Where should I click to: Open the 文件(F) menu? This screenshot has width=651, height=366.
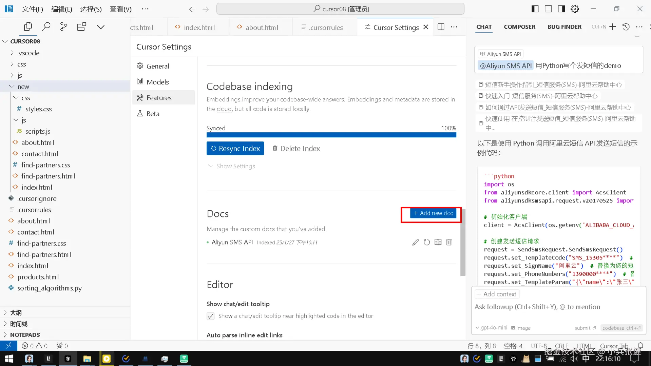tap(33, 9)
